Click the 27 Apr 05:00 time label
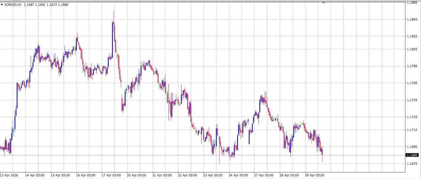The image size is (421, 179). click(x=264, y=175)
